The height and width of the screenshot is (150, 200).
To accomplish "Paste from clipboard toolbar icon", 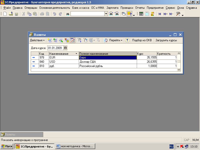I will pos(35,14).
